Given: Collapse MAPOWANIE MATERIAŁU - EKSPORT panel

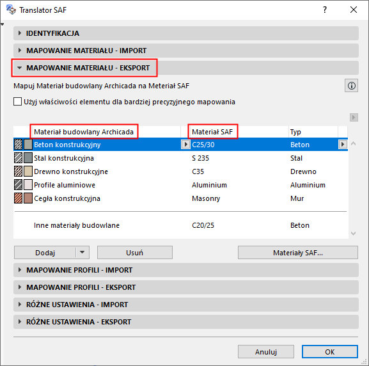Looking at the screenshot, I should coord(186,68).
